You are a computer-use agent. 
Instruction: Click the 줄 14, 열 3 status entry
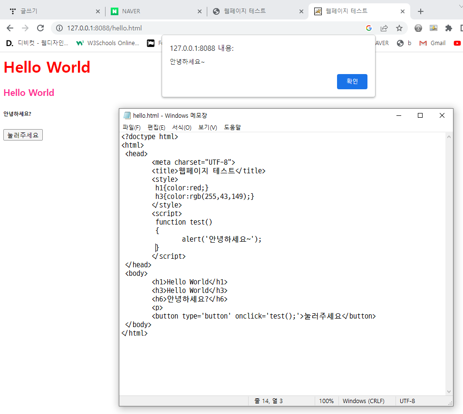point(269,401)
